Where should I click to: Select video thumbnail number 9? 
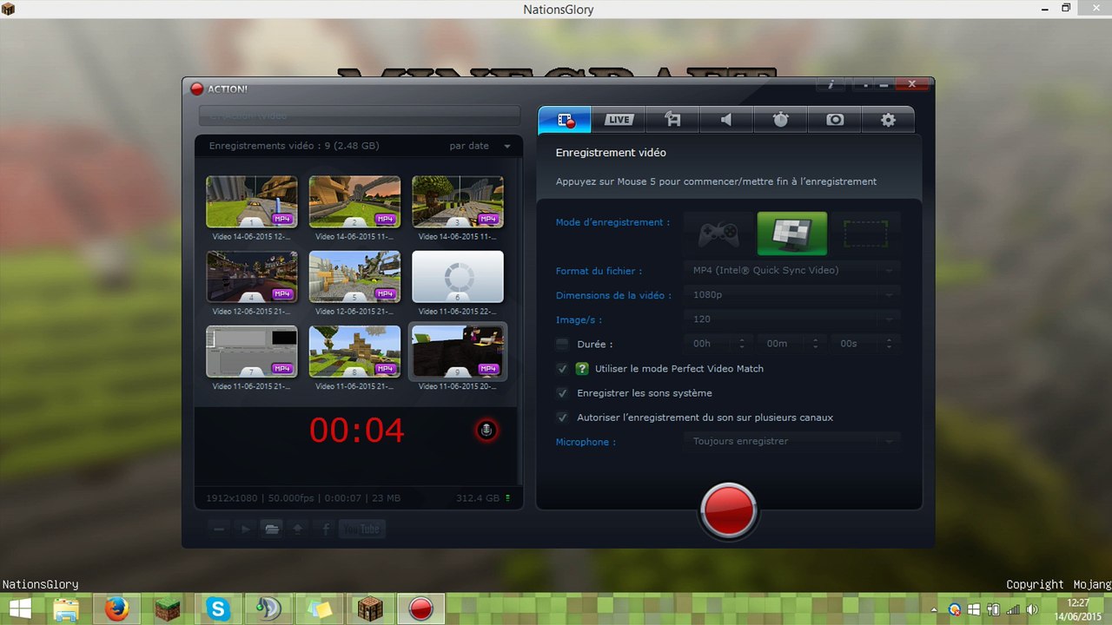pyautogui.click(x=458, y=351)
